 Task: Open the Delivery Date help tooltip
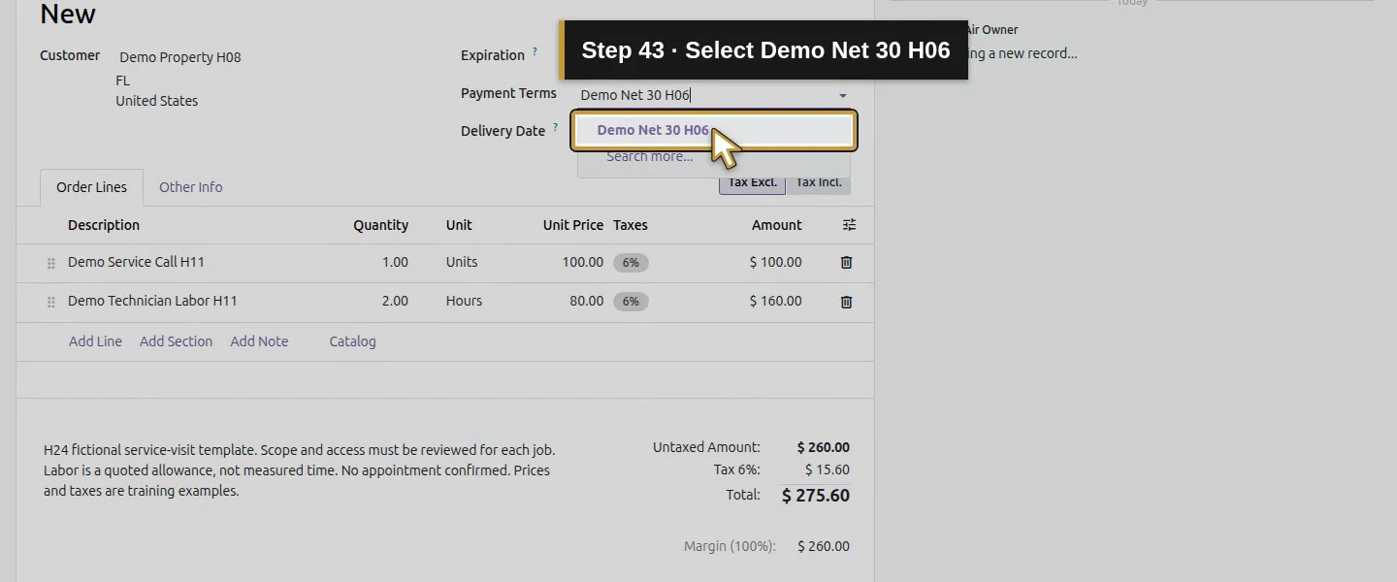[x=556, y=127]
